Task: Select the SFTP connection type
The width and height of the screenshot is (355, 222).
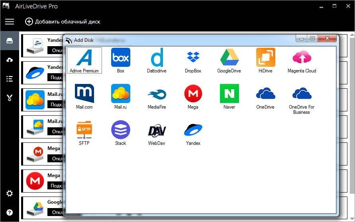Action: pyautogui.click(x=84, y=133)
